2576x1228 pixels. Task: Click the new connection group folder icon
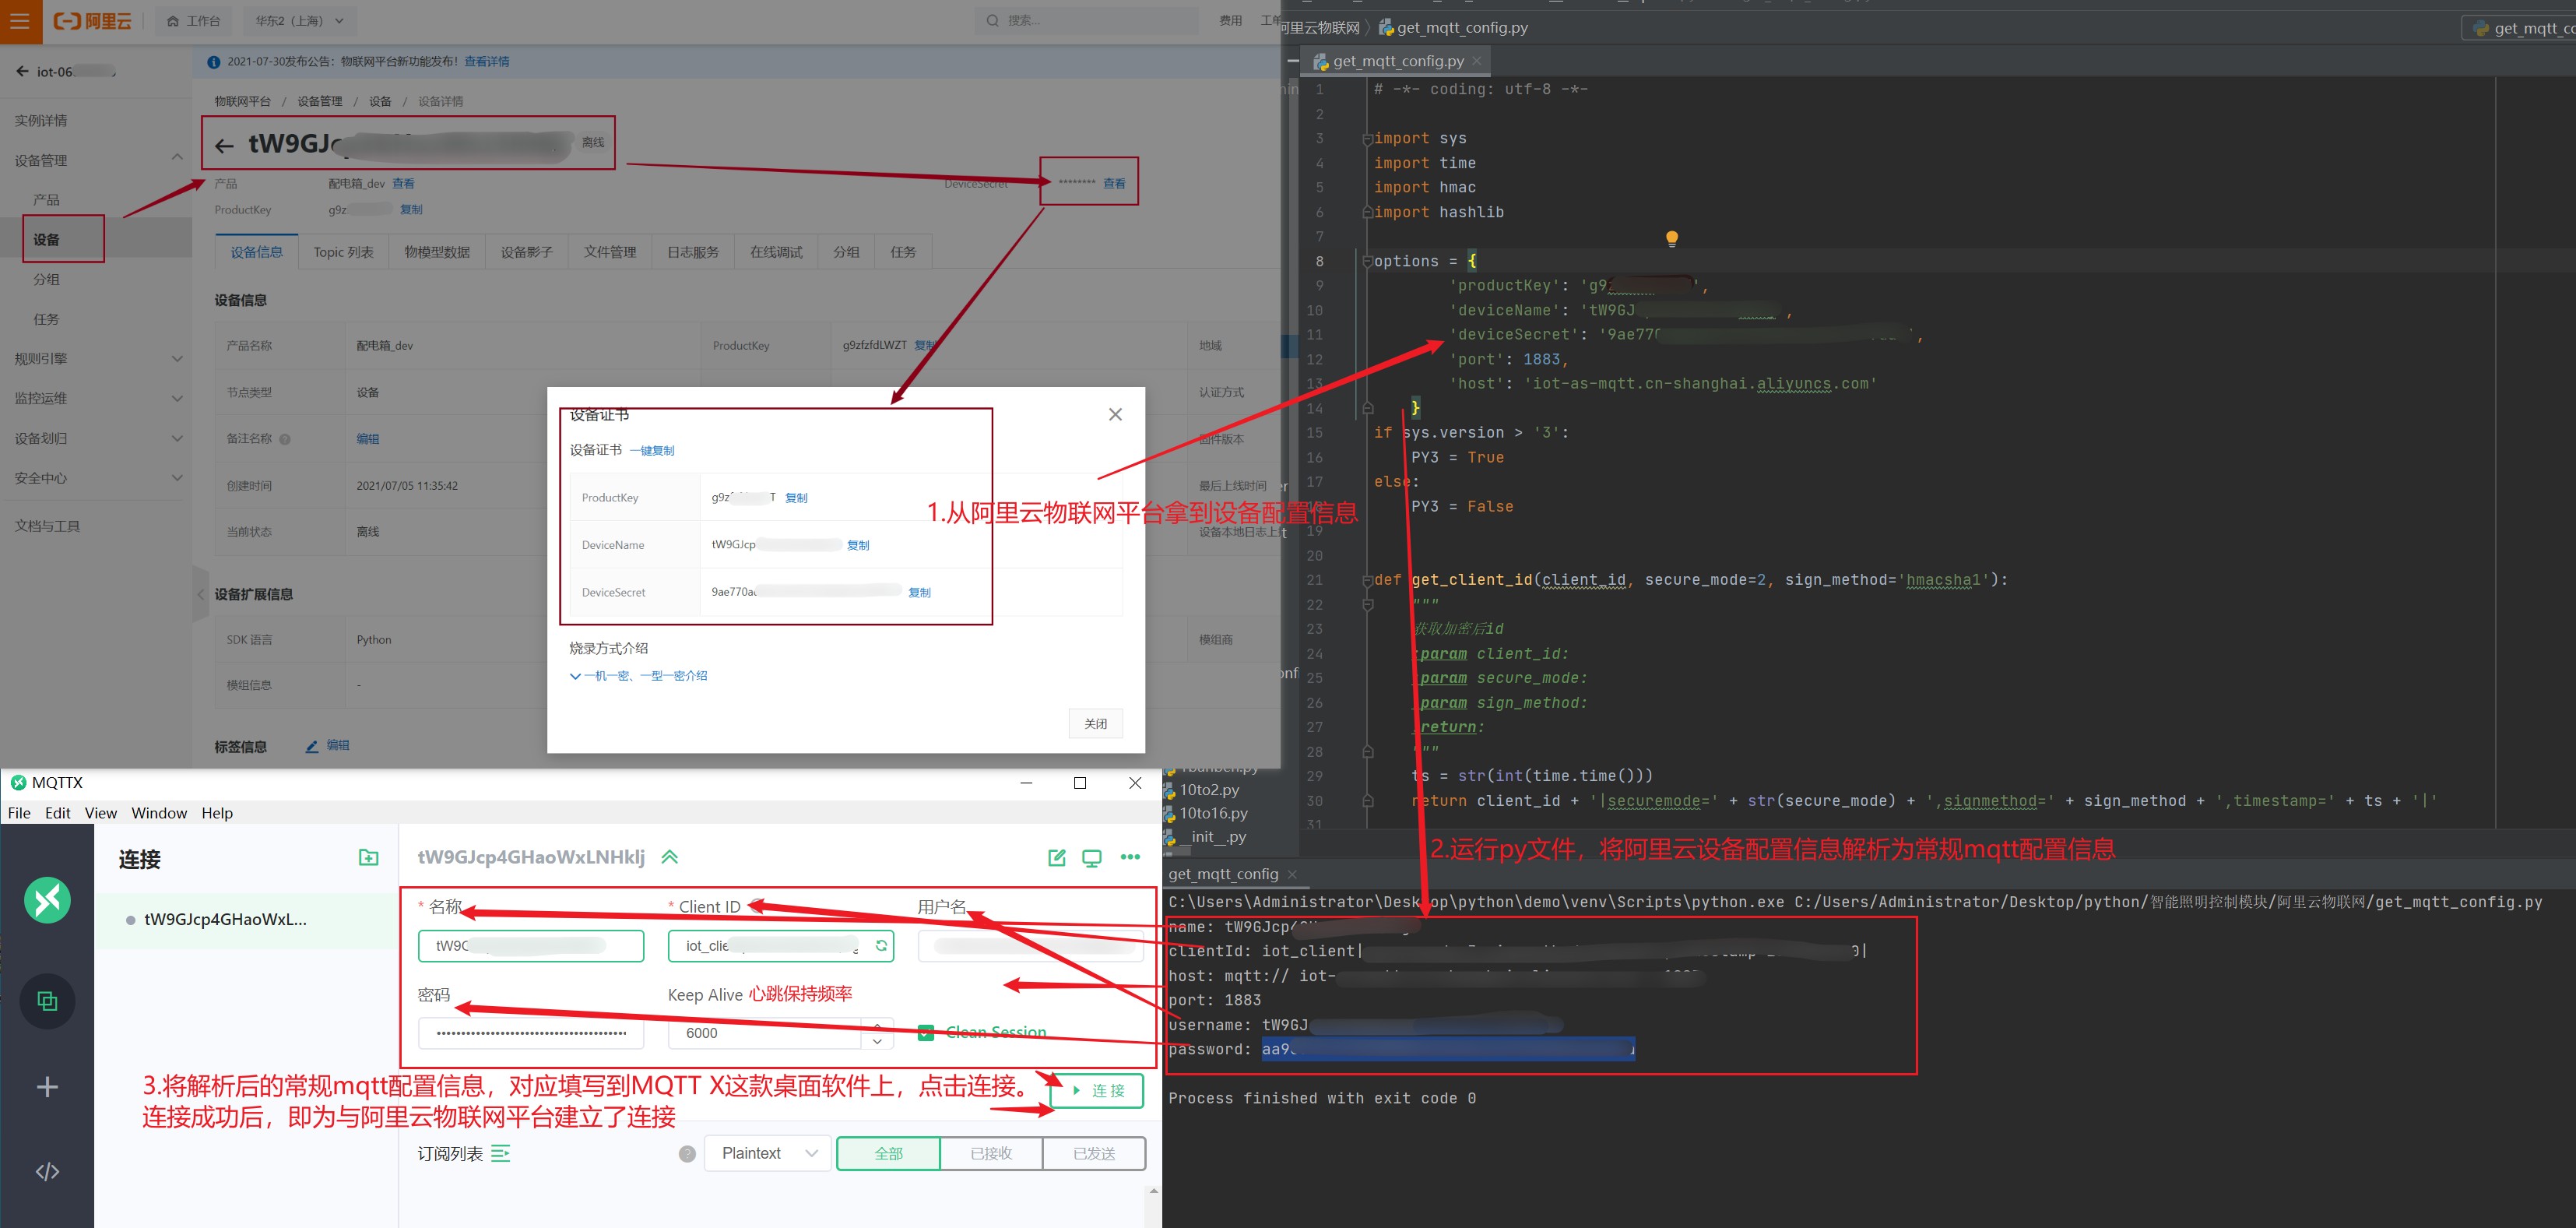click(368, 858)
